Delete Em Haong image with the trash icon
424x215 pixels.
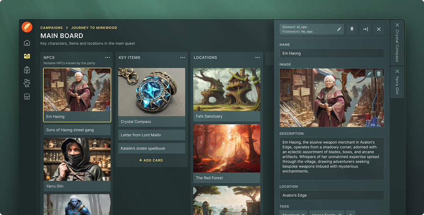pos(378,73)
